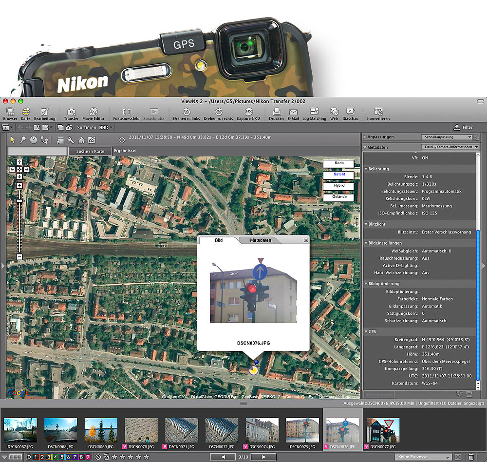Image resolution: width=487 pixels, height=462 pixels.
Task: Apply label 6 blue tag
Action: [x=68, y=457]
